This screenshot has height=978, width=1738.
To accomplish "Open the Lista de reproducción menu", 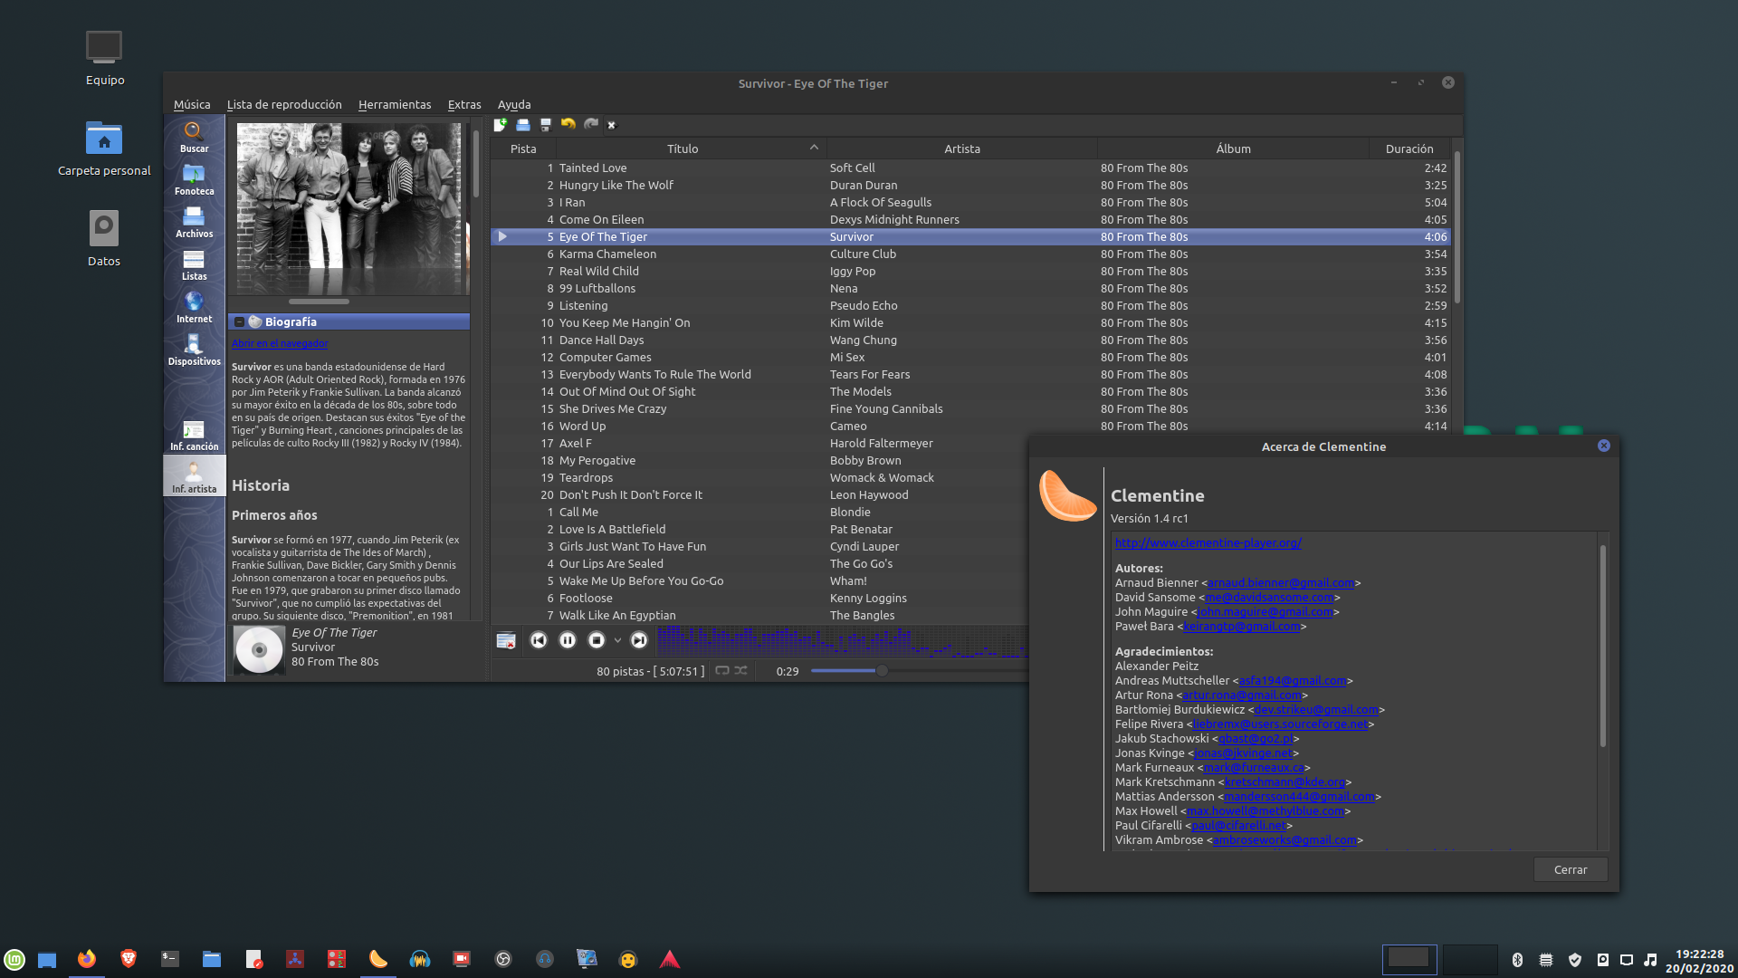I will (x=284, y=105).
